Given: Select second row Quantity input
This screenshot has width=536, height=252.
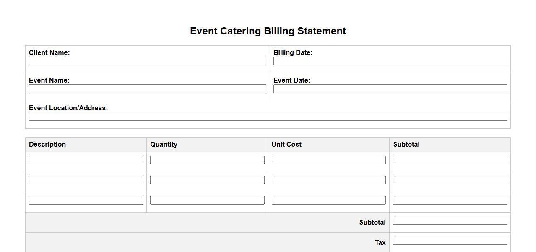Looking at the screenshot, I should point(207,180).
